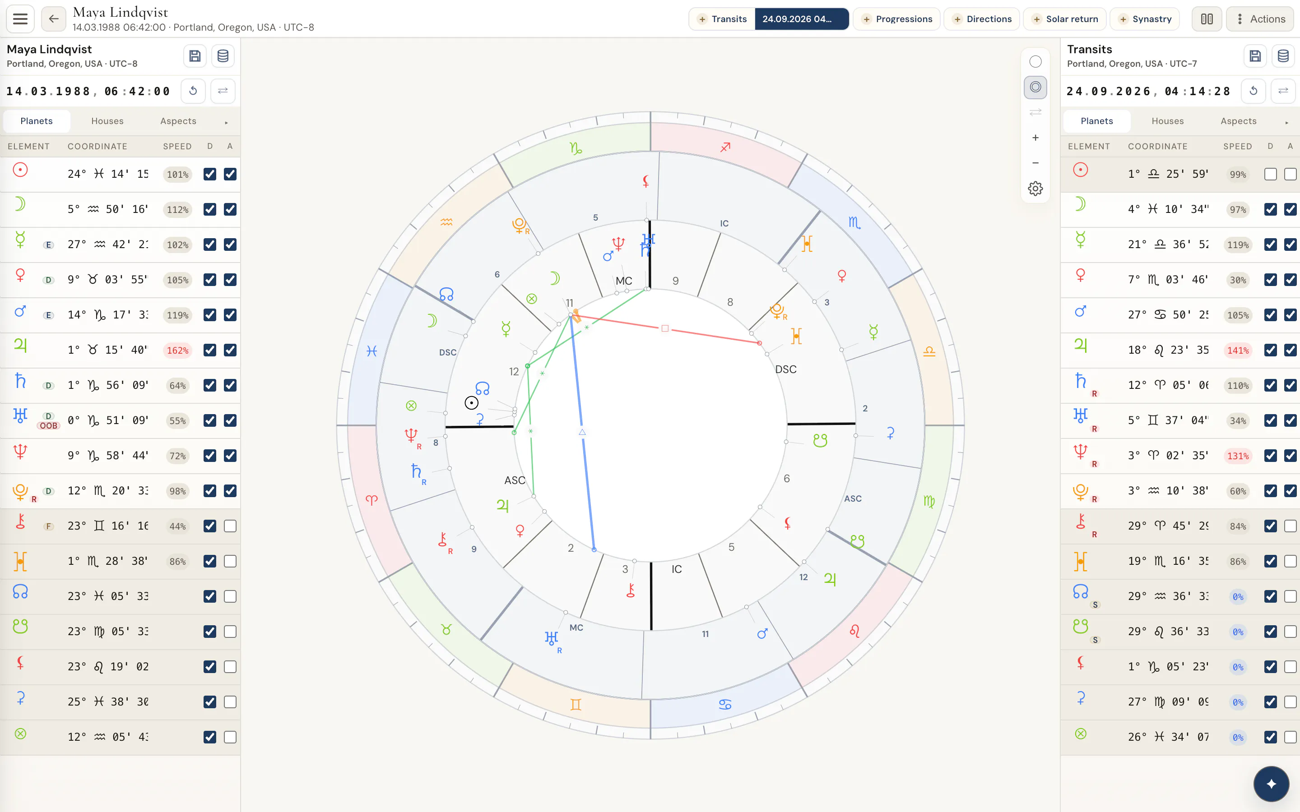Uncheck natal Sun display checkbox
Screen dimensions: 1300x812
click(x=210, y=174)
